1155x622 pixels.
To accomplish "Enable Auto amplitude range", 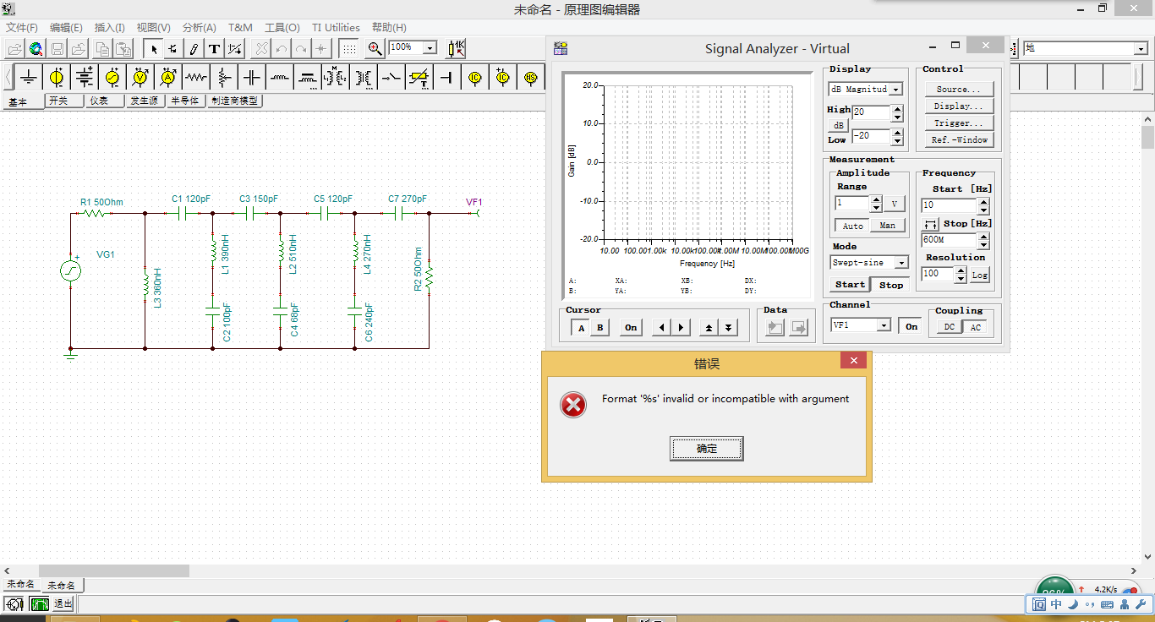I will click(853, 226).
